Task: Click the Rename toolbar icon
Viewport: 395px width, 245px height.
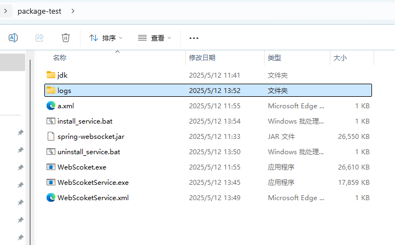Action: coord(13,38)
